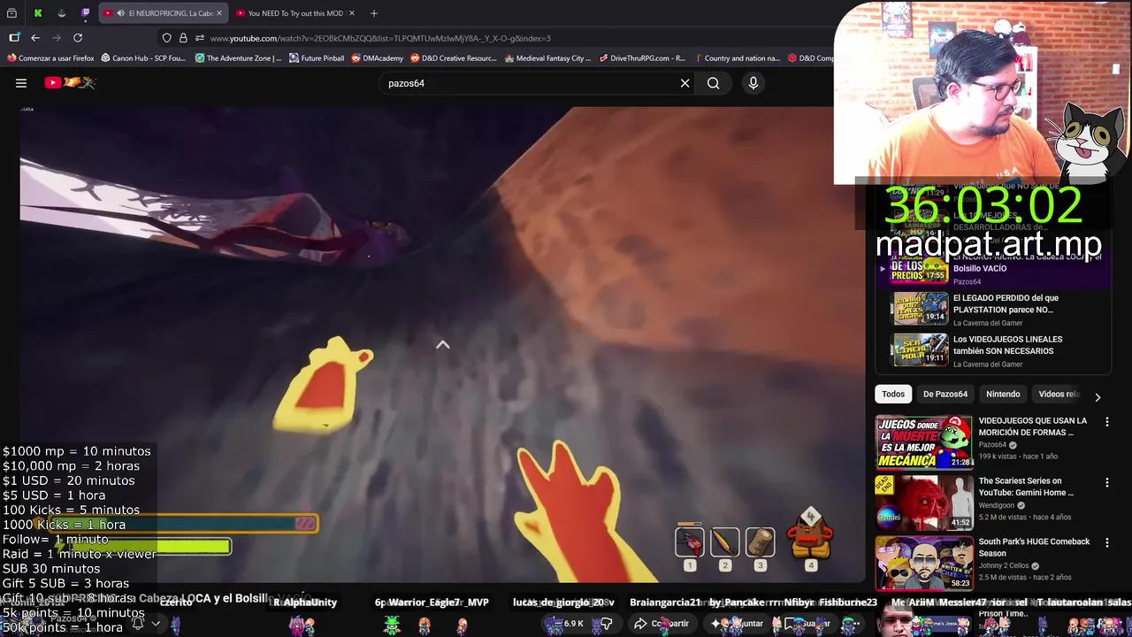Open South Park's HUGE Comeback Season video
This screenshot has width=1132, height=637.
pyautogui.click(x=1034, y=547)
